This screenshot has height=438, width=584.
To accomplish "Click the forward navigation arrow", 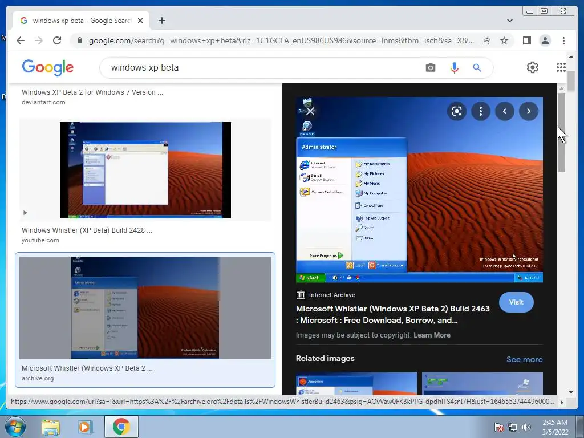I will [39, 40].
